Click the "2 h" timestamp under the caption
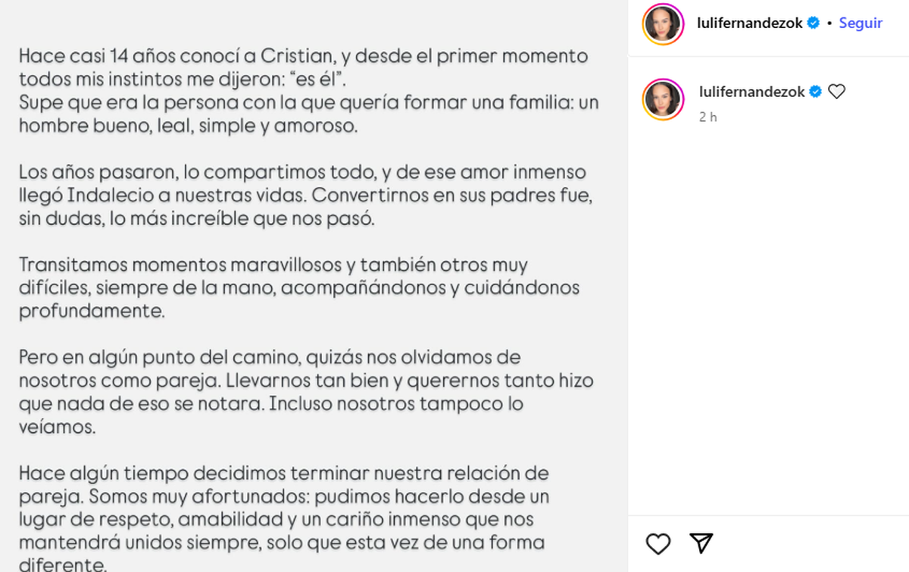 708,117
